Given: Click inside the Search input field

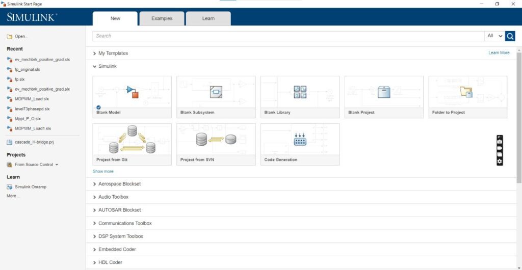Looking at the screenshot, I should (x=289, y=36).
